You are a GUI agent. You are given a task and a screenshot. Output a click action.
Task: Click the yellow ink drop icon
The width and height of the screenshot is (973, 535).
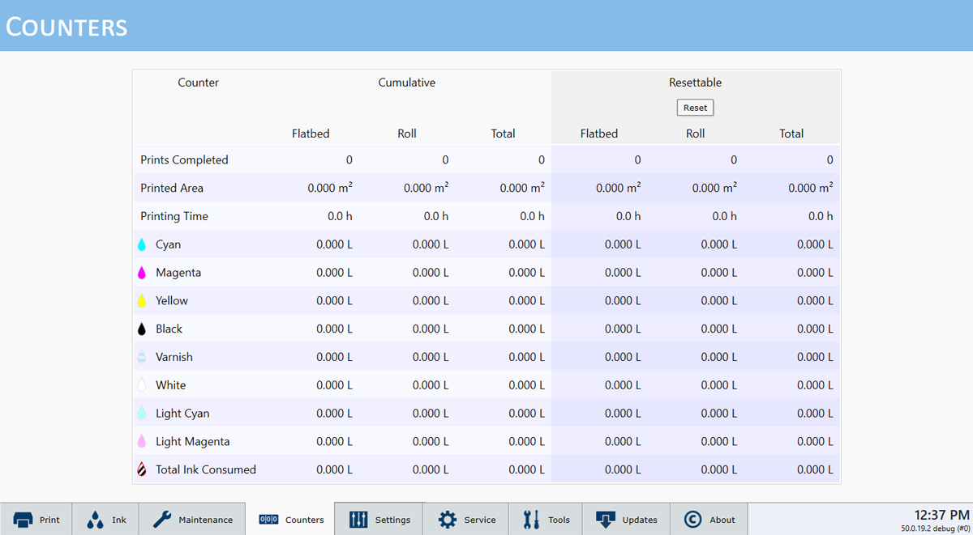pos(142,301)
